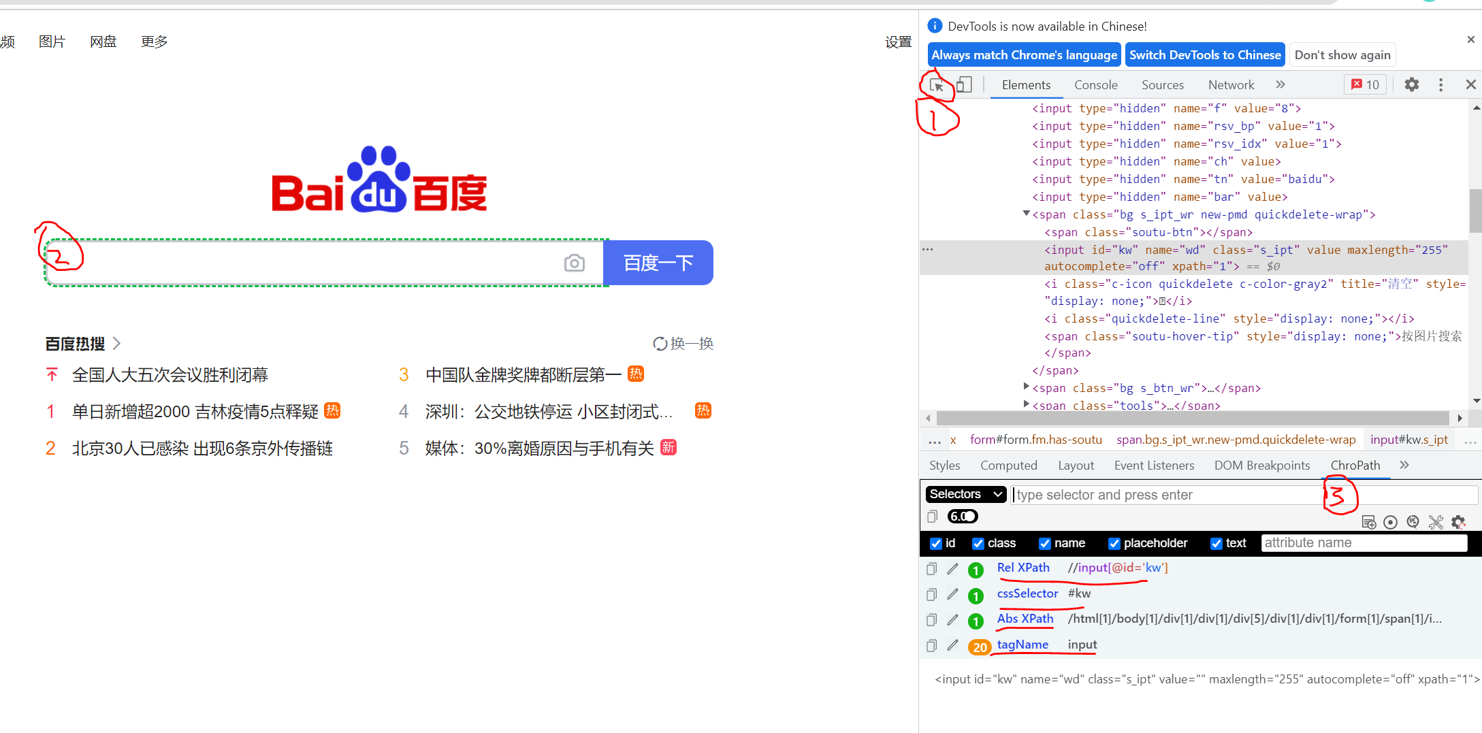
Task: Click ChroPath gear with red arrow icon
Action: coord(1458,522)
